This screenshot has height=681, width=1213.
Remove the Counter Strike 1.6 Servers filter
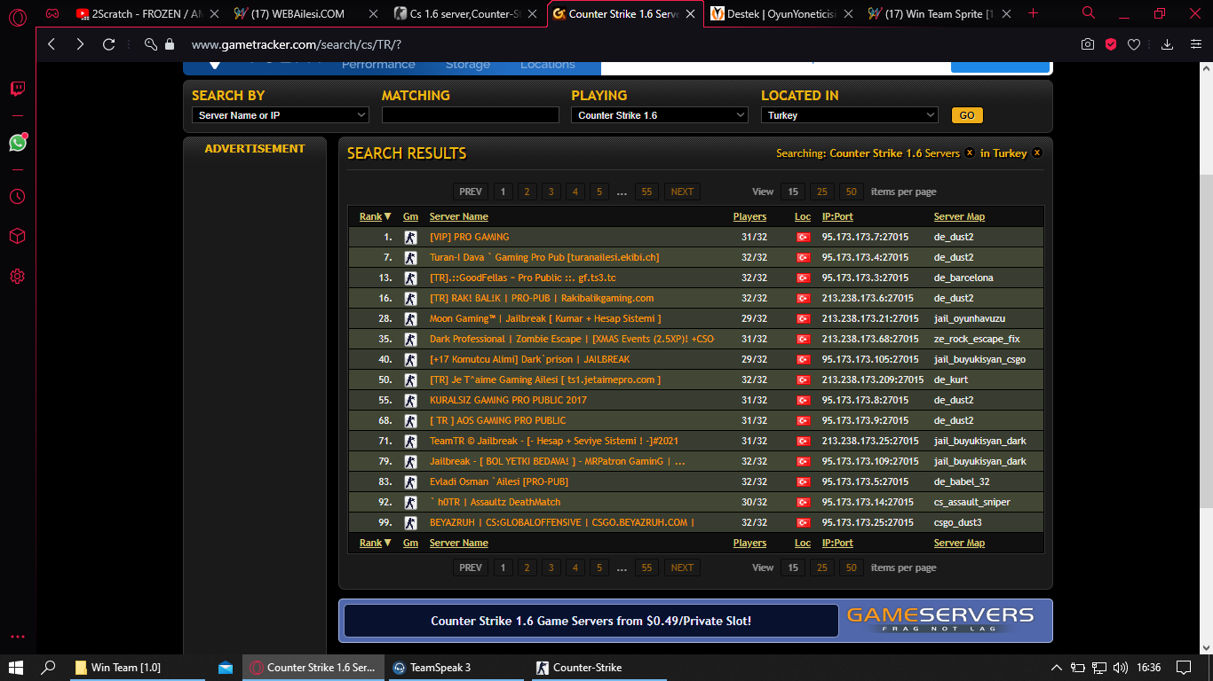(970, 153)
